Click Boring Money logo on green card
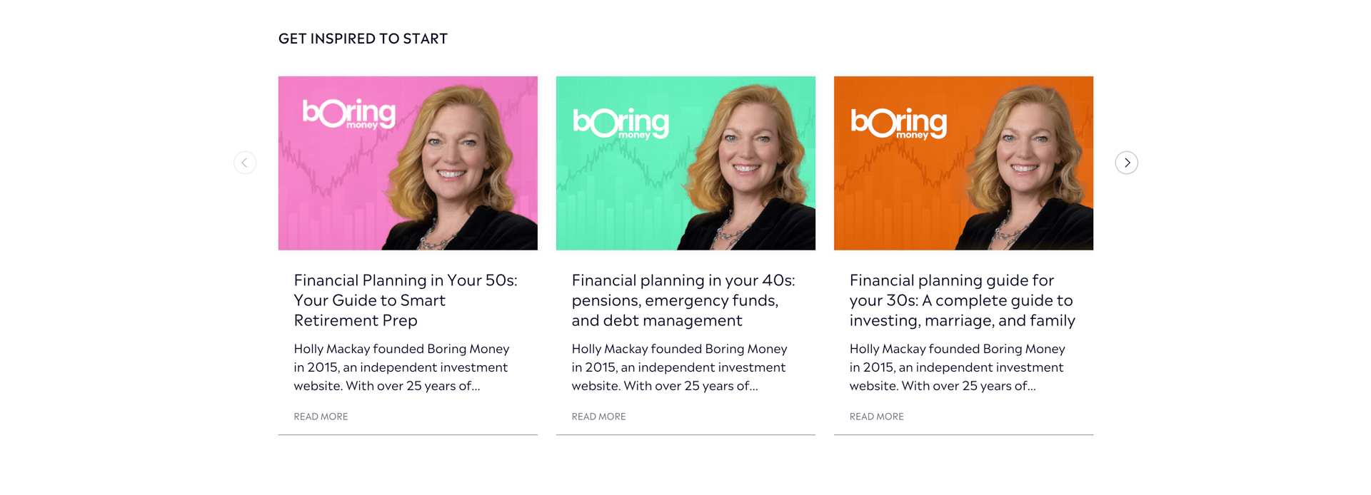This screenshot has width=1371, height=495. pos(621,123)
